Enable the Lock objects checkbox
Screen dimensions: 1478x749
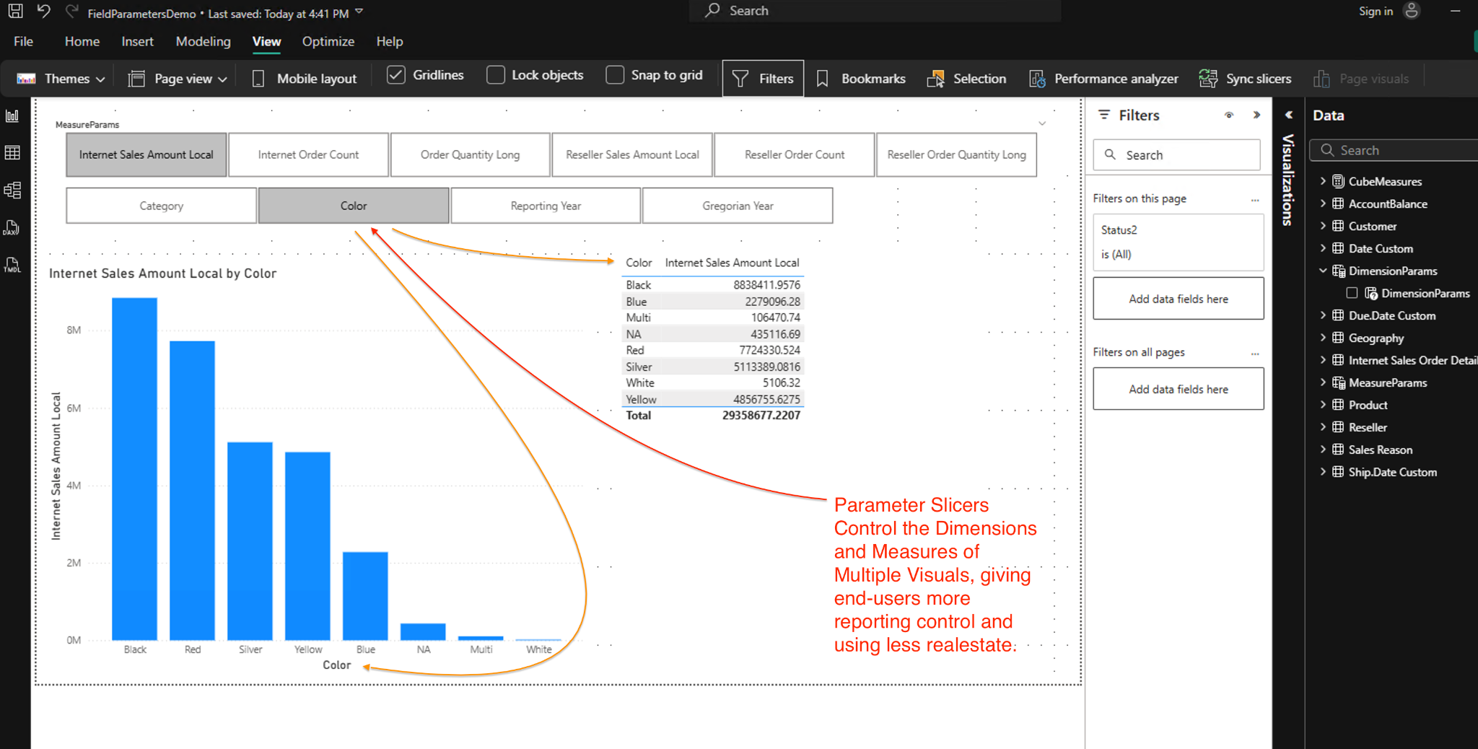496,75
